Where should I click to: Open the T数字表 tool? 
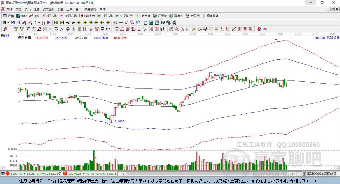click(x=143, y=16)
